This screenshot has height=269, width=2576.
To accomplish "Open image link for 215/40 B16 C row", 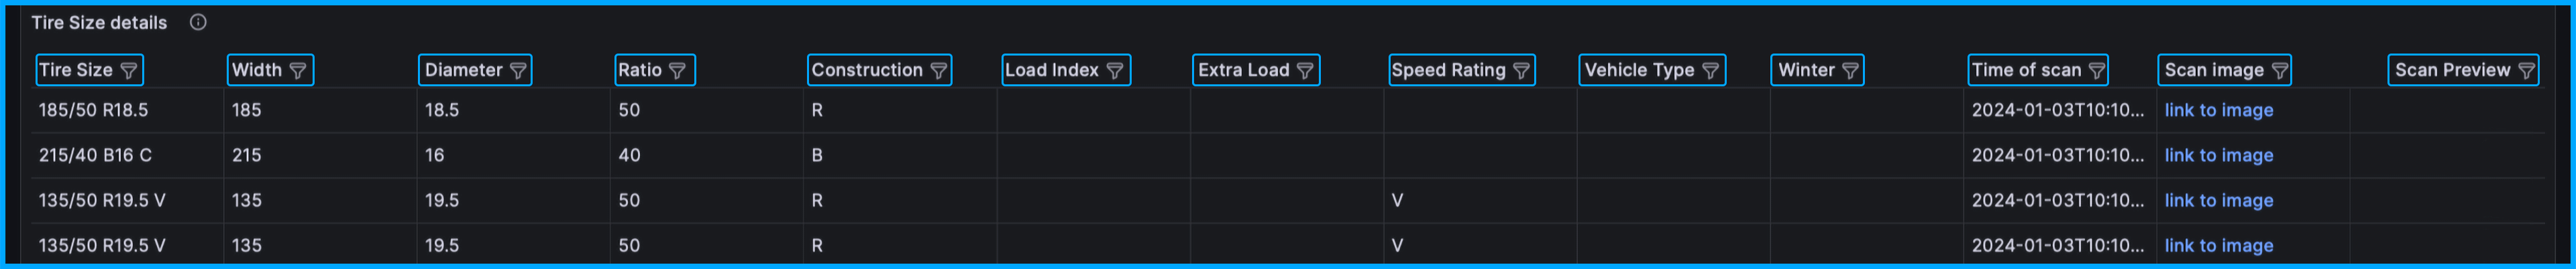I will 2218,155.
